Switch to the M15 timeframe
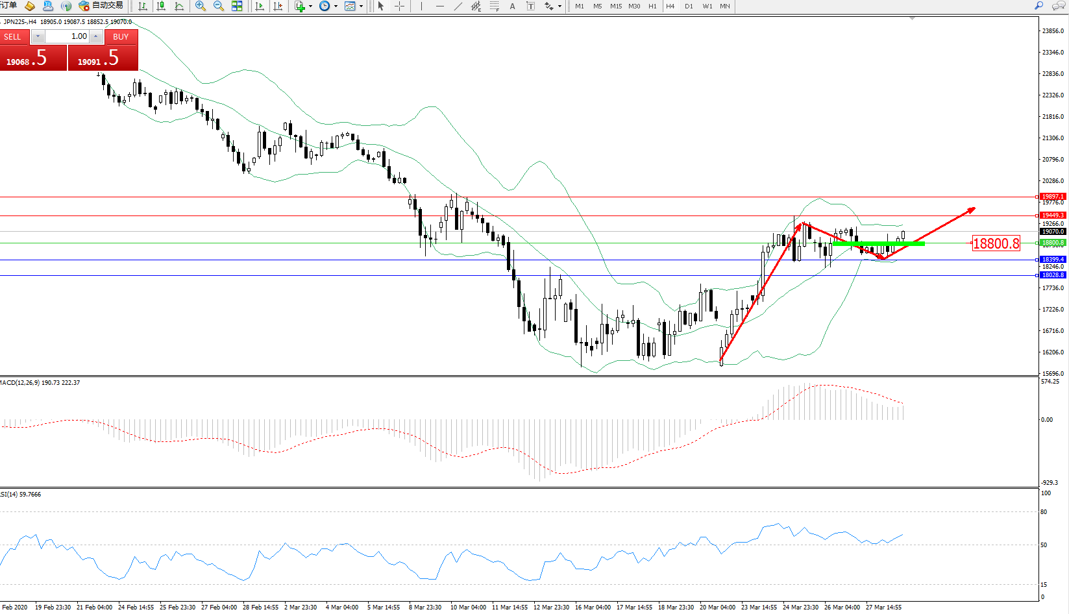The image size is (1069, 614). 615,6
